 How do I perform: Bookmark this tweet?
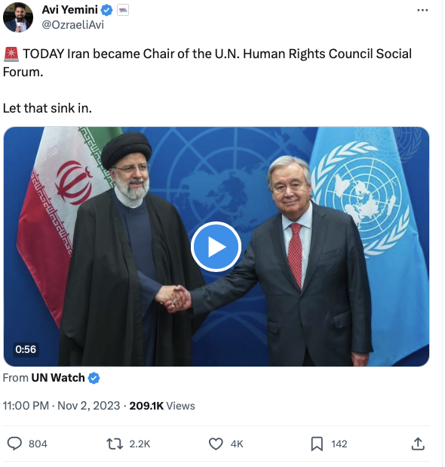pyautogui.click(x=317, y=444)
